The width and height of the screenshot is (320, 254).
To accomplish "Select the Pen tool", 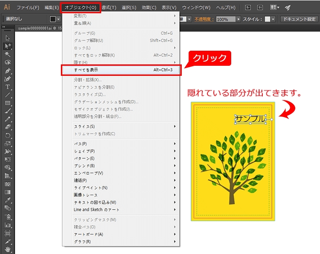I will [7, 71].
